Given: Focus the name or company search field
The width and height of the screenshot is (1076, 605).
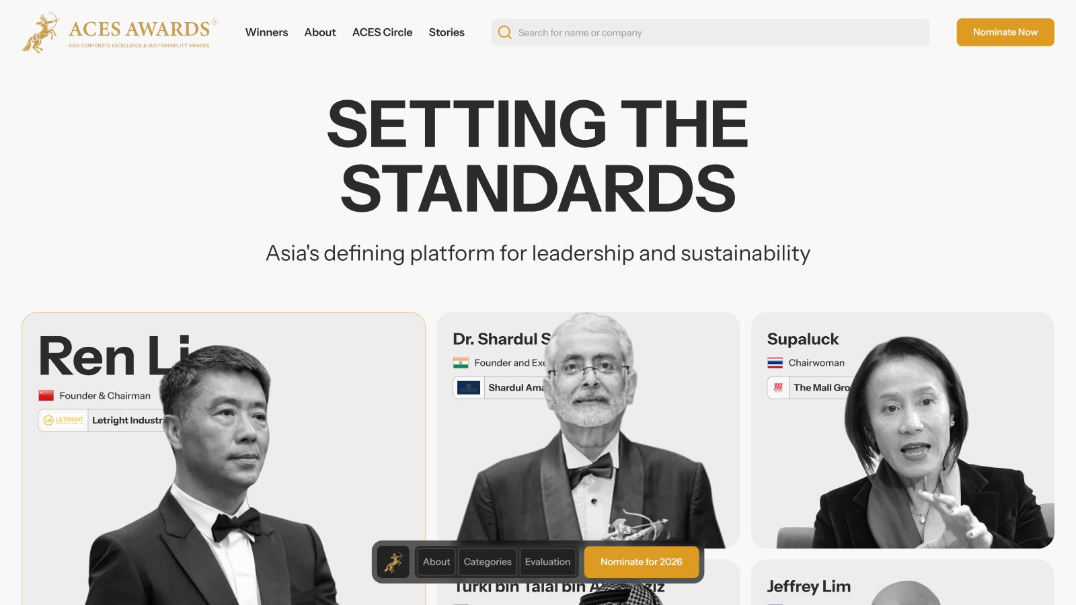Looking at the screenshot, I should pyautogui.click(x=711, y=32).
